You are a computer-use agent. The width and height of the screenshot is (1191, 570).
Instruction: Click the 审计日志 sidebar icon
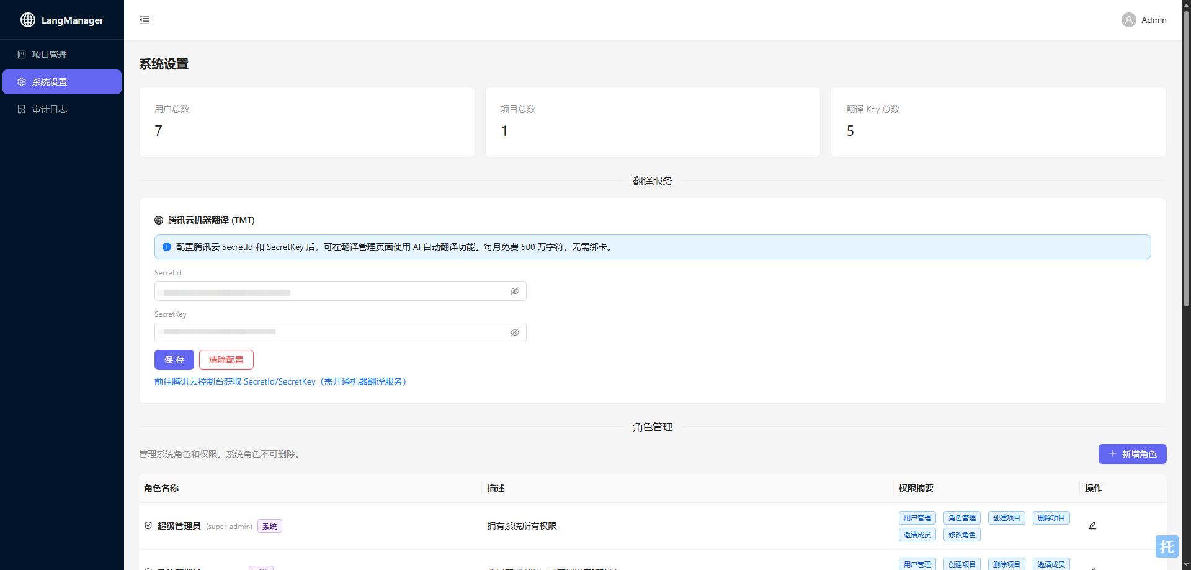point(22,109)
